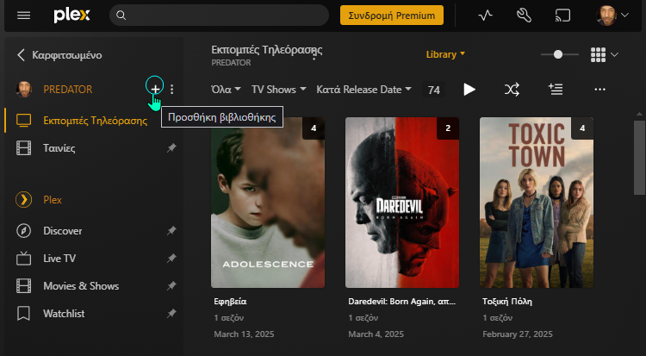646x356 pixels.
Task: Click the Συνδρομή Premium button
Action: tap(392, 16)
